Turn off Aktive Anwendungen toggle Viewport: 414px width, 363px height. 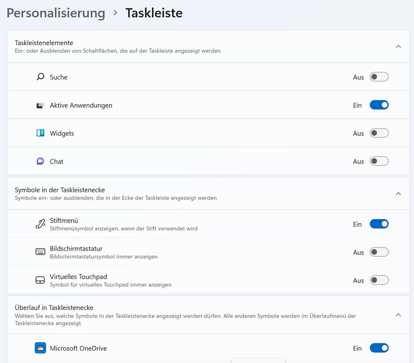point(379,105)
